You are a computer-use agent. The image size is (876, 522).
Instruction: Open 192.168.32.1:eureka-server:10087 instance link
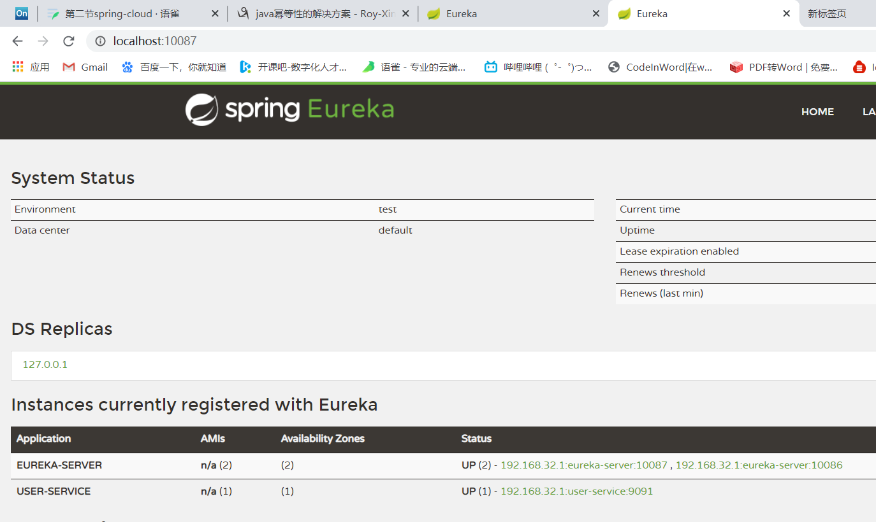584,465
